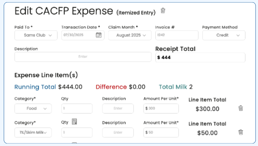Open the Transaction Date calendar picker
The image size is (258, 146).
tap(99, 35)
